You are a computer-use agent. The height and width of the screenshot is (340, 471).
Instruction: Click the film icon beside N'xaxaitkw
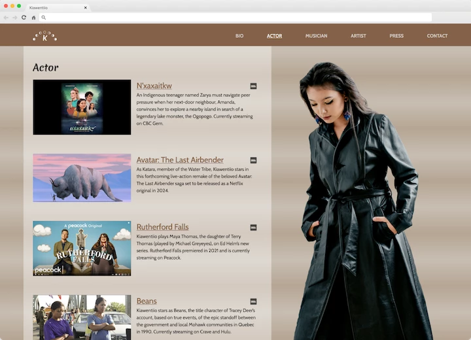click(253, 86)
